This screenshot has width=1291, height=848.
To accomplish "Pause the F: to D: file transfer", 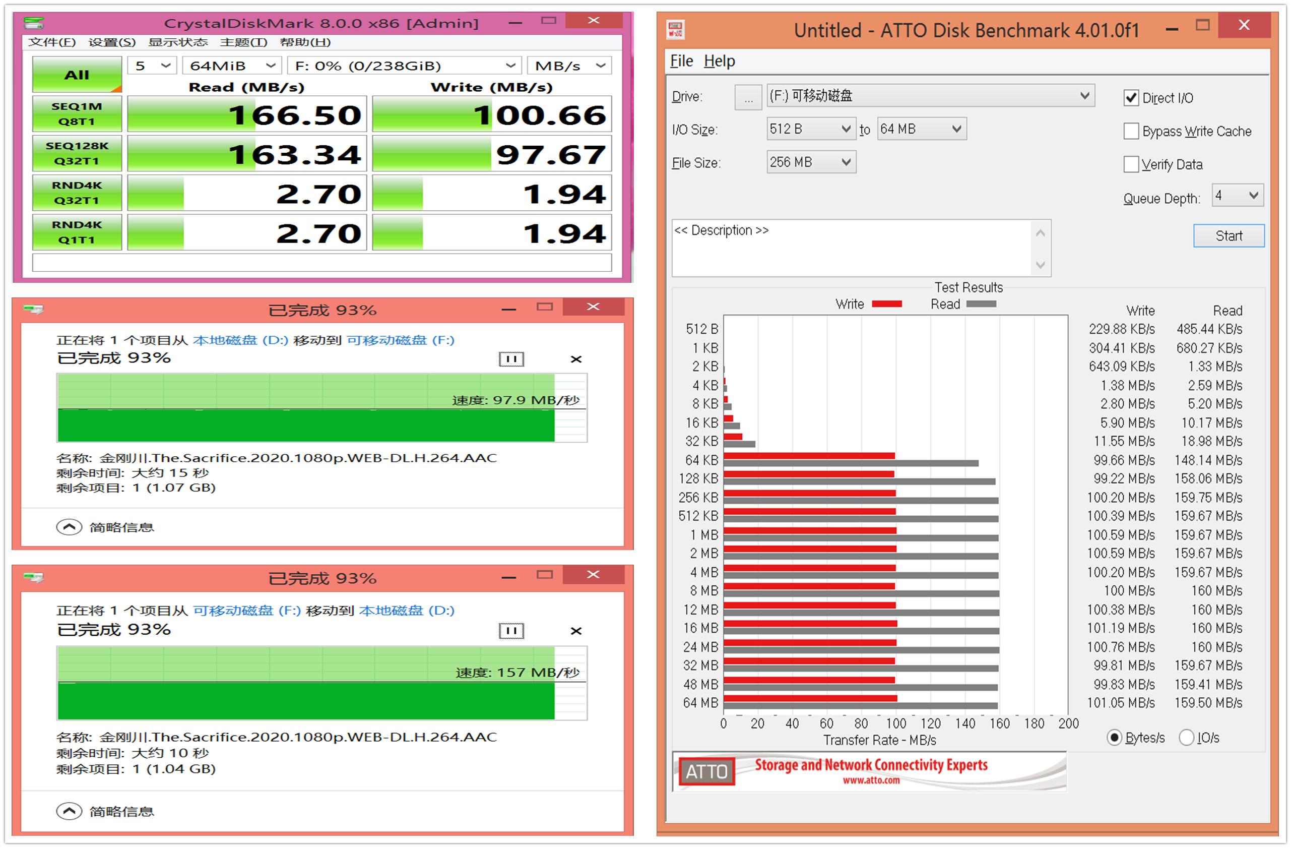I will click(x=511, y=631).
